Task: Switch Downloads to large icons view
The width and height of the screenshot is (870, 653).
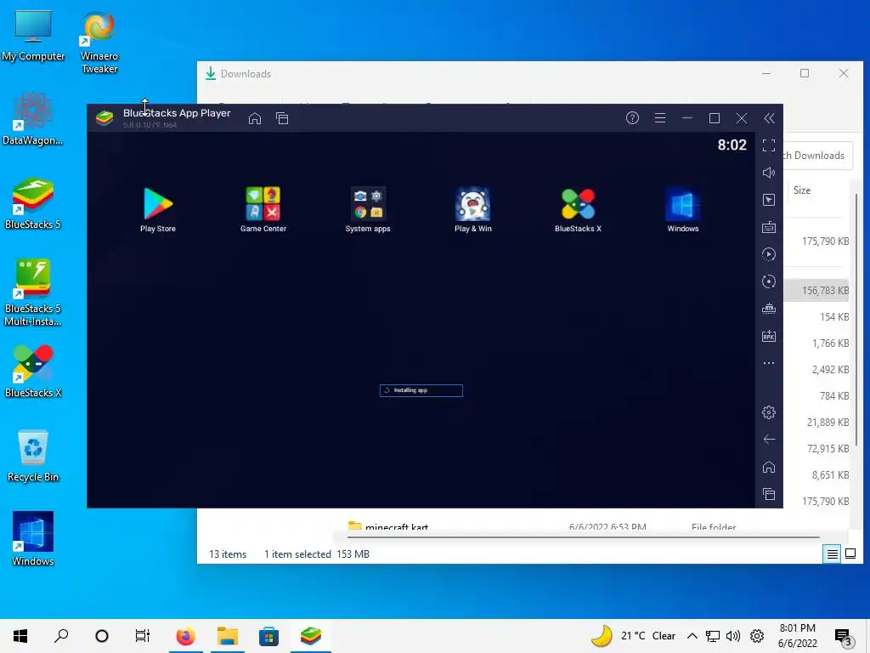Action: 850,554
